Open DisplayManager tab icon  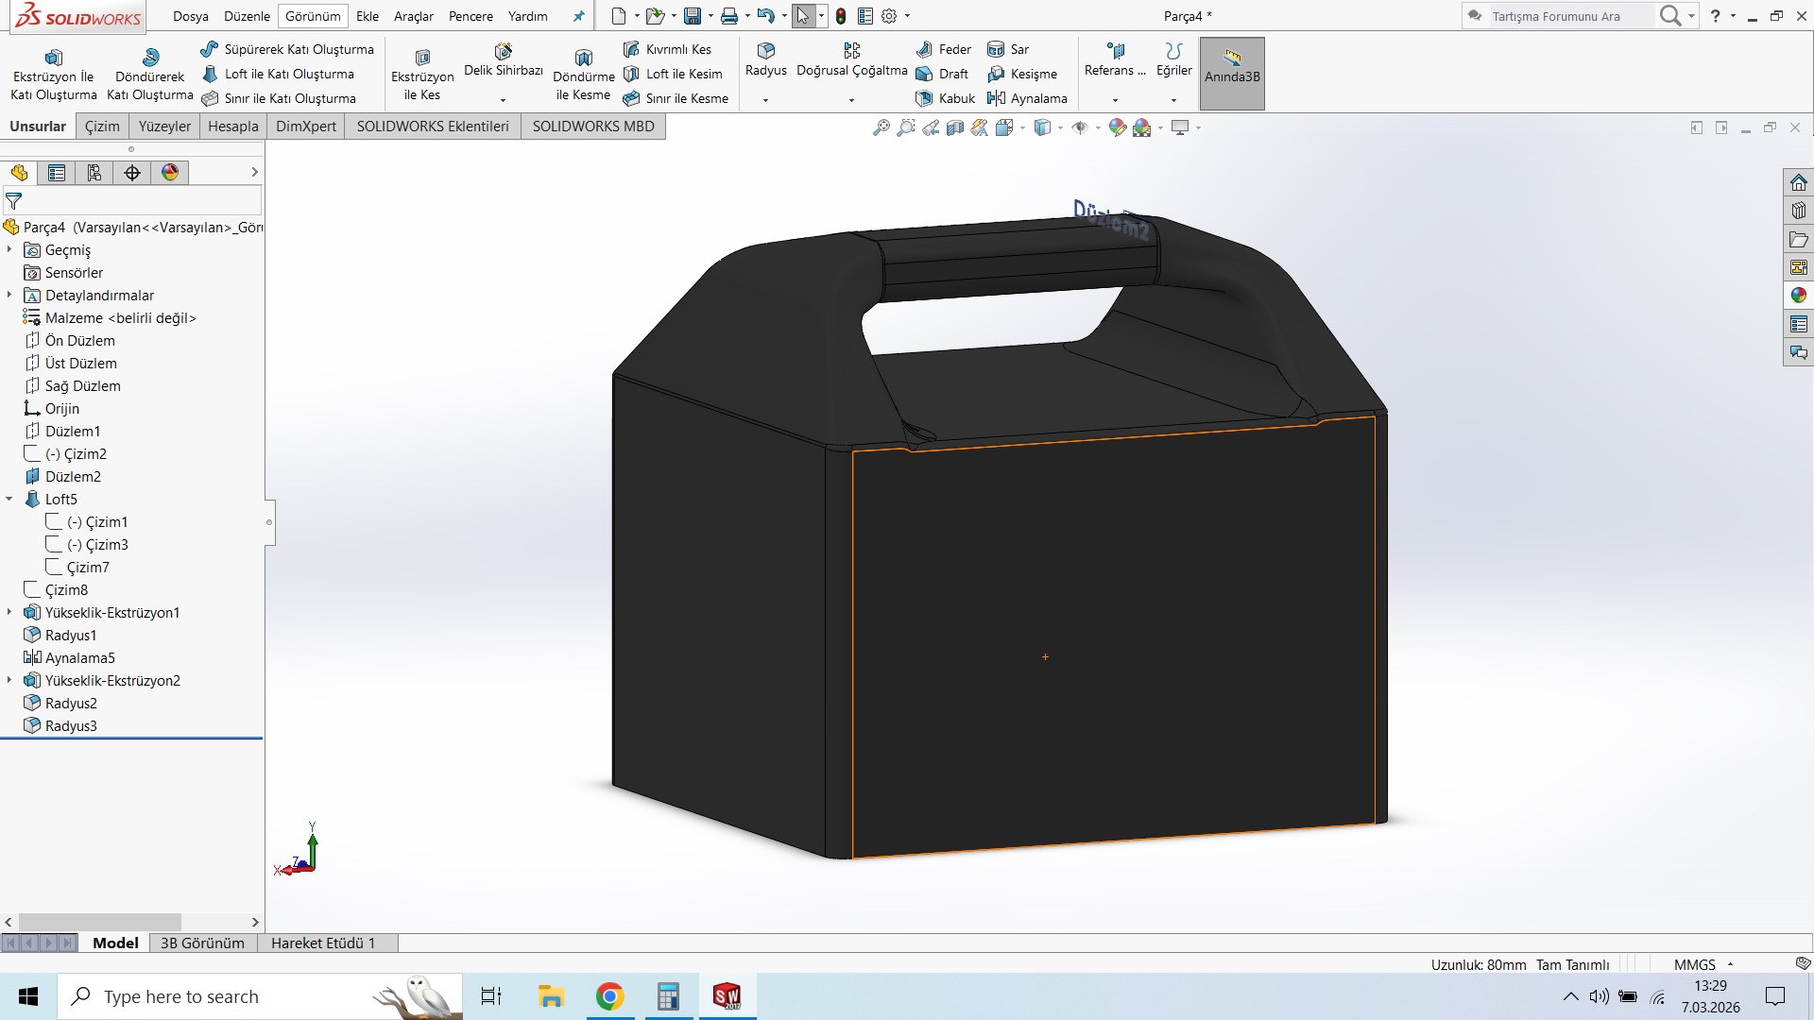[170, 172]
